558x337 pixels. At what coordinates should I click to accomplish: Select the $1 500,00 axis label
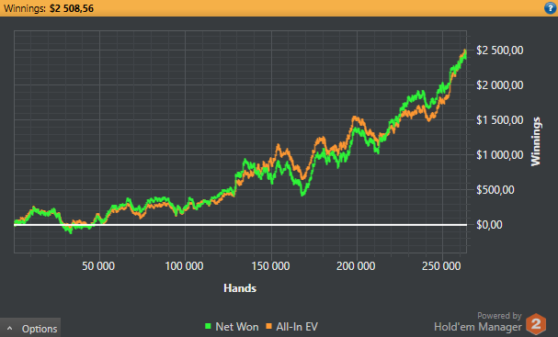[500, 120]
